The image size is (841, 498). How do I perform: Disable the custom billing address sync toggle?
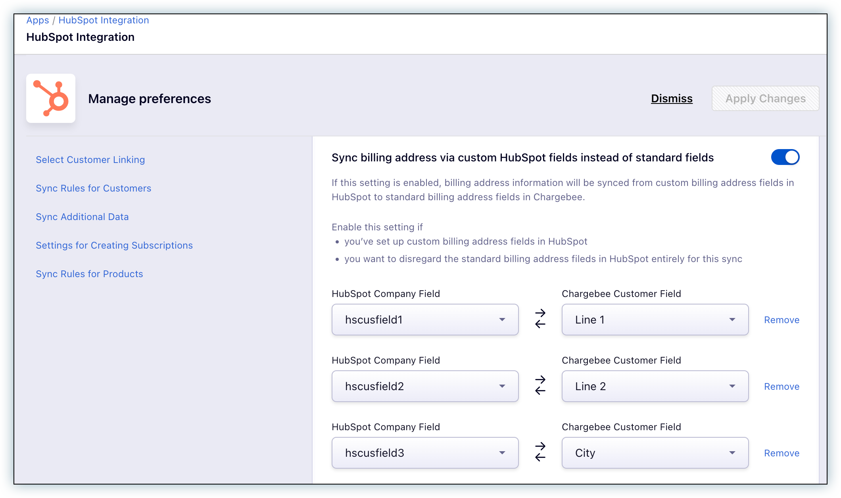[785, 157]
